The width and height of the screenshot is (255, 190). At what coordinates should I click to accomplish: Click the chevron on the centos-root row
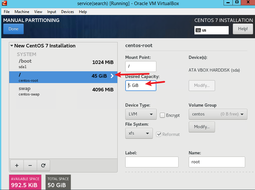112,76
